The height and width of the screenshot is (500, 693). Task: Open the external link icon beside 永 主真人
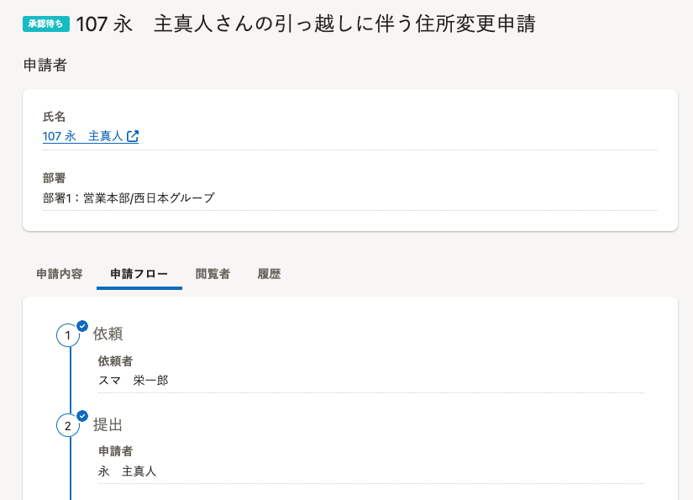click(x=133, y=136)
